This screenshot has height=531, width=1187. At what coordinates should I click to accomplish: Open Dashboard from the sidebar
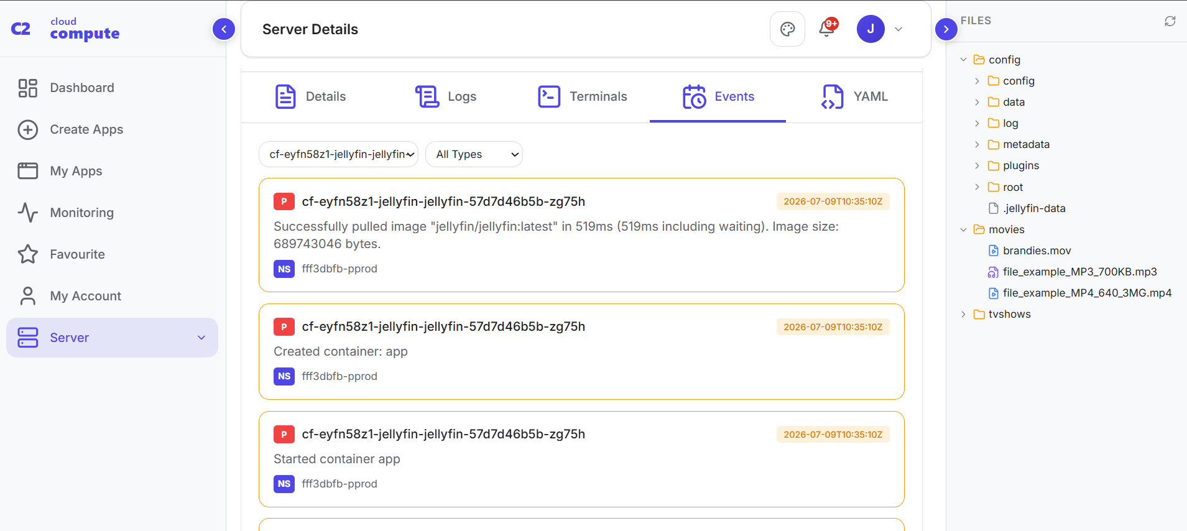click(113, 88)
